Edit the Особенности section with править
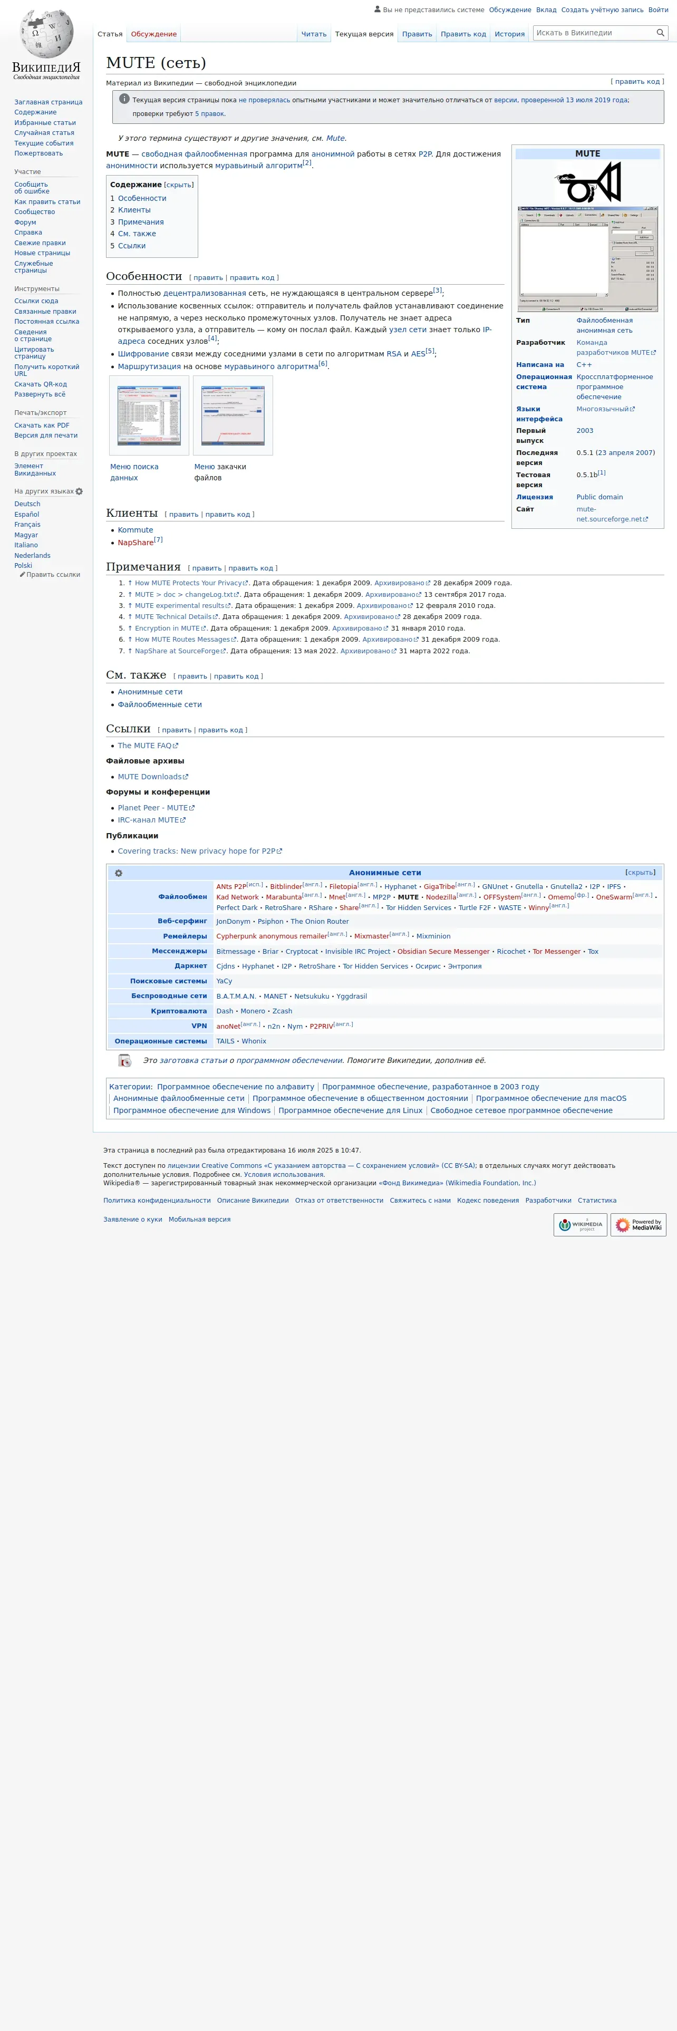677x2031 pixels. coord(208,277)
